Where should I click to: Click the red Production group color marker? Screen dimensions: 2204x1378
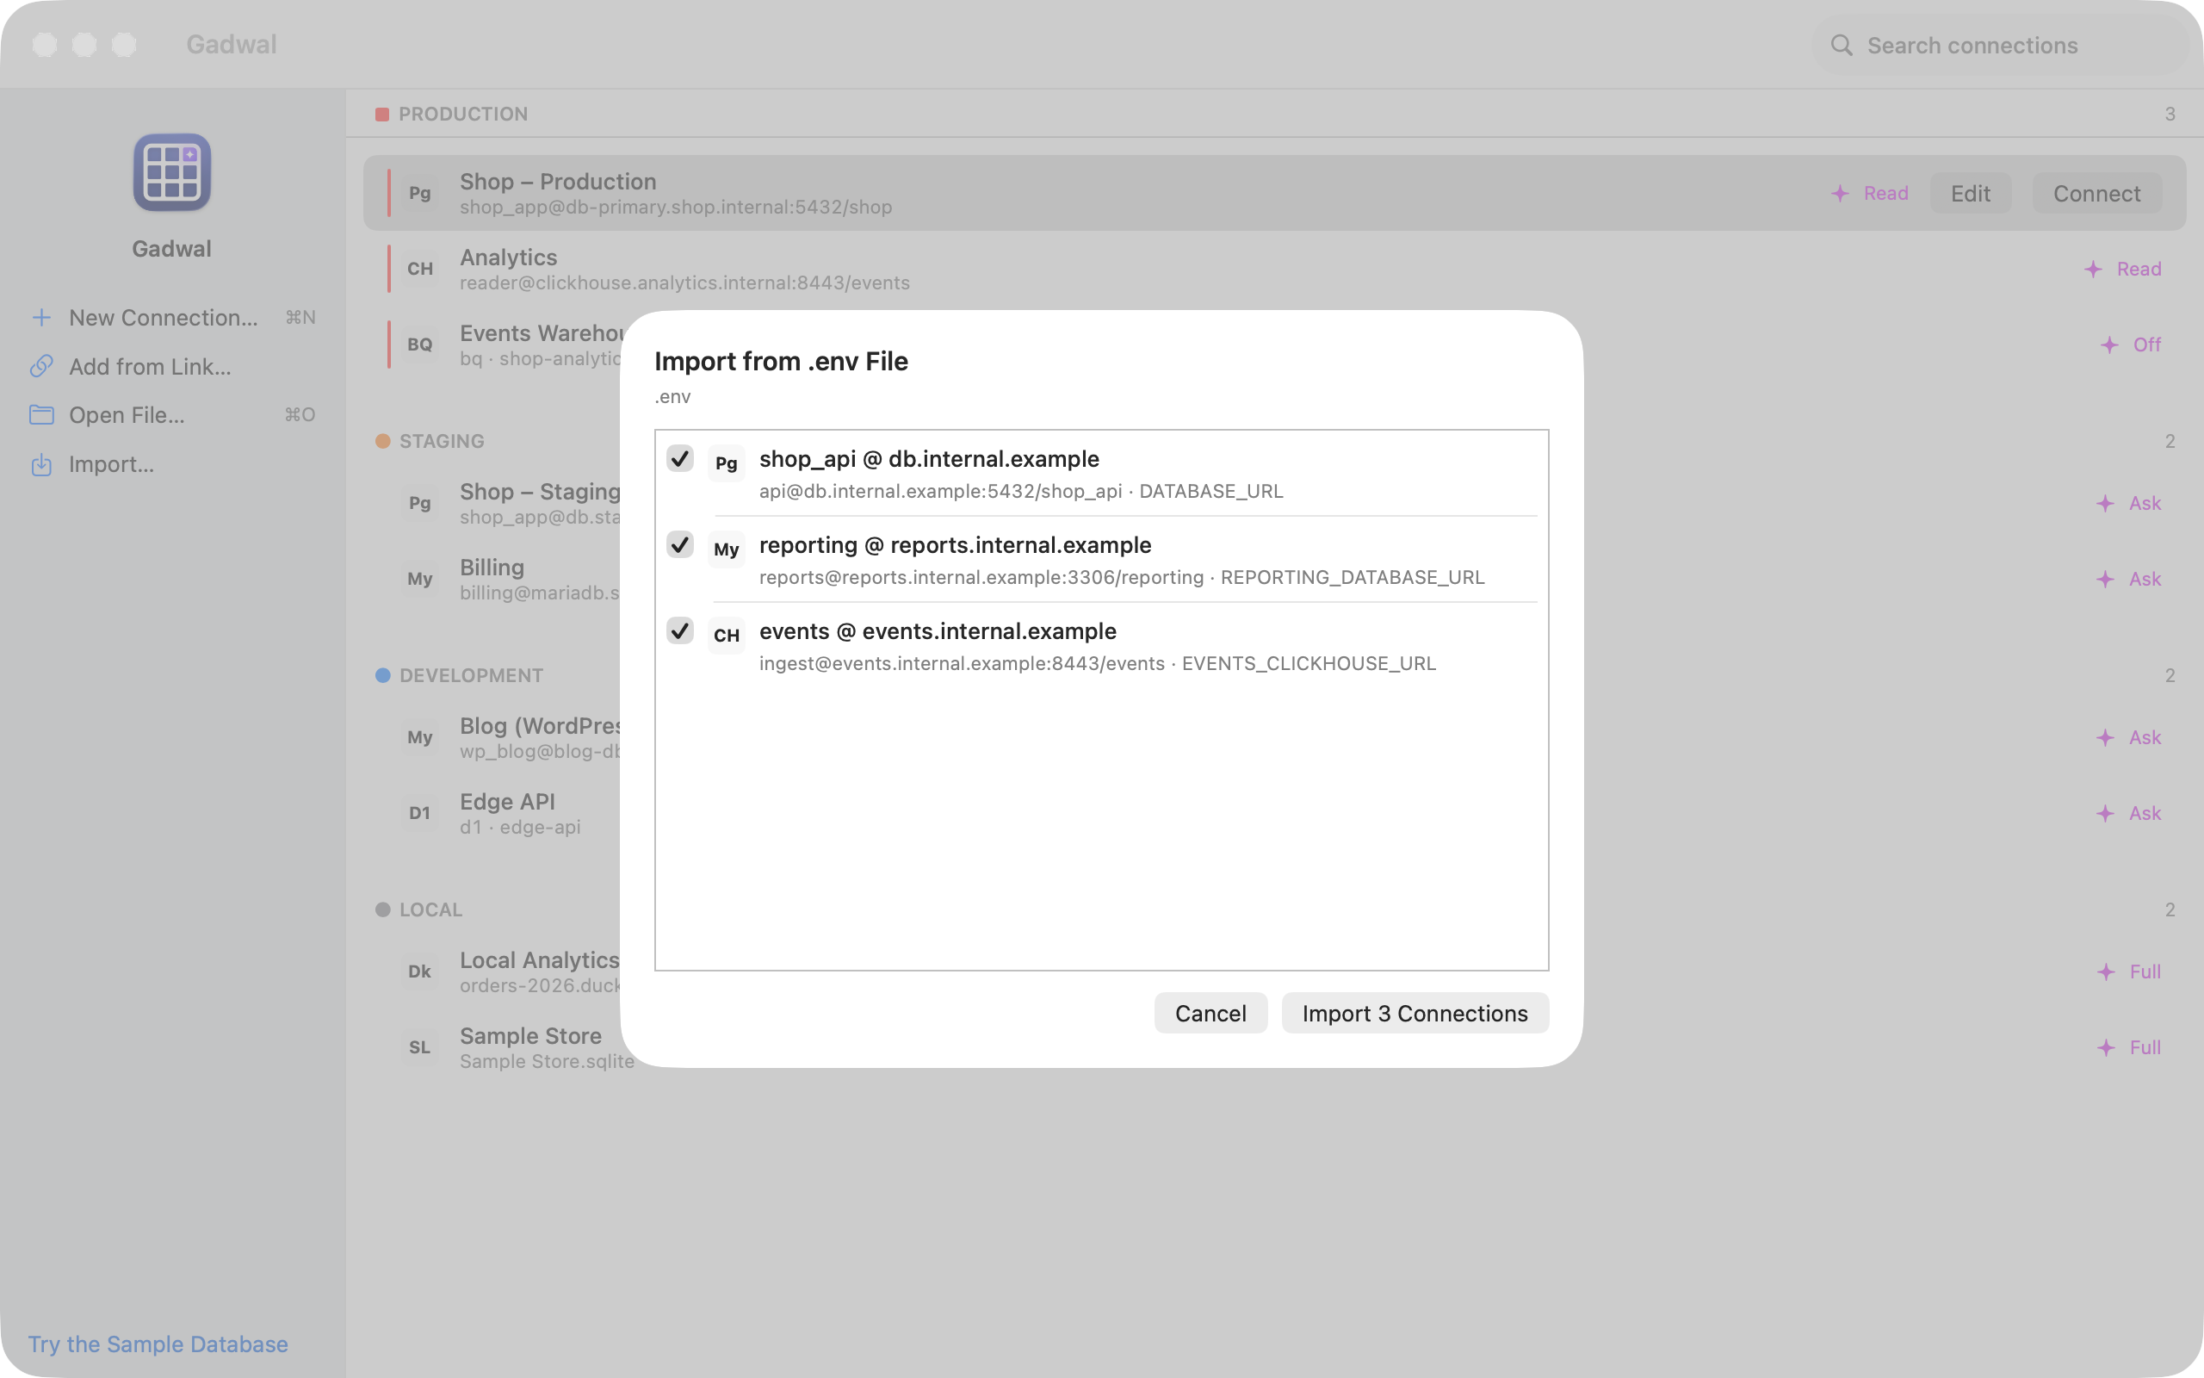[x=382, y=114]
